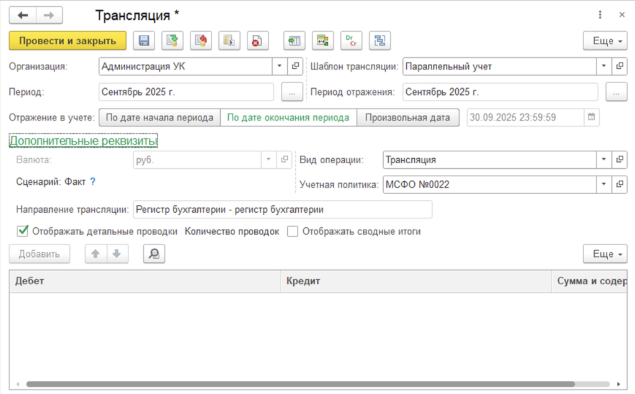Screen dimensions: 635x394
Task: Select По дате начала периода option
Action: point(159,117)
